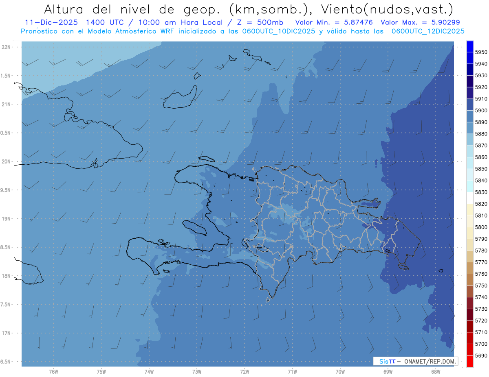Click the '6.5N' latitude label
Screen dimensions: 489x377
tap(5, 362)
